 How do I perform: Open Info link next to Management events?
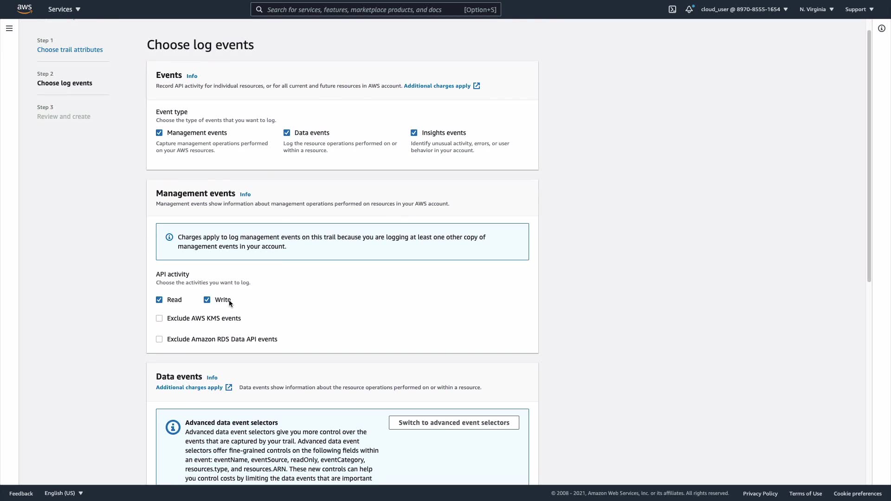pyautogui.click(x=245, y=194)
